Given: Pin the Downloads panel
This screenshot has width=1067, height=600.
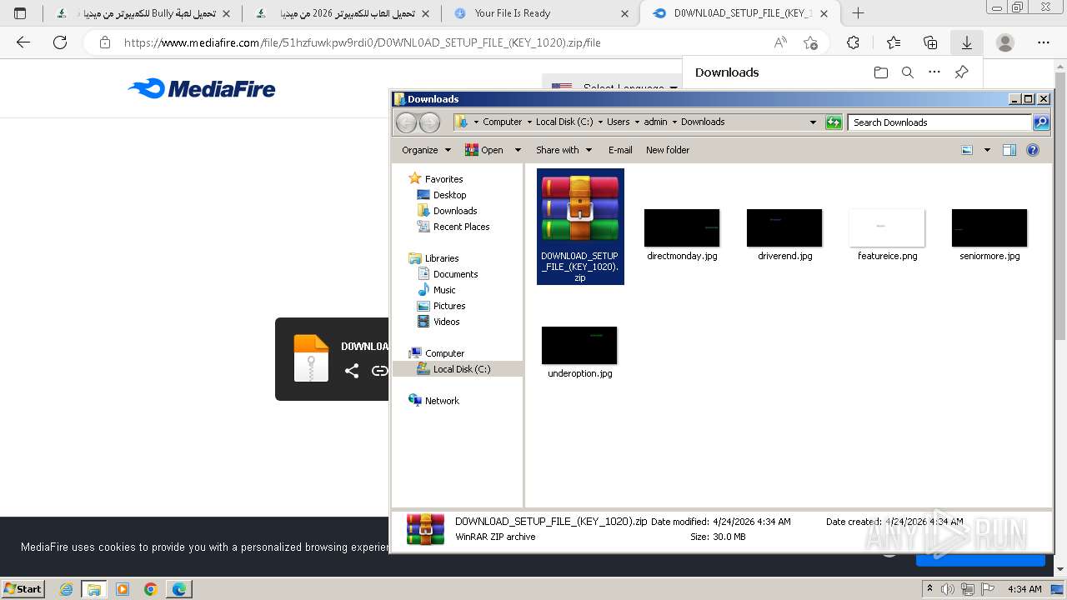Looking at the screenshot, I should coord(961,72).
